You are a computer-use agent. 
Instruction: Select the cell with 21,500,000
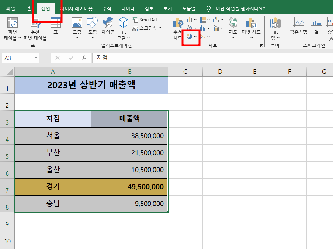point(129,153)
